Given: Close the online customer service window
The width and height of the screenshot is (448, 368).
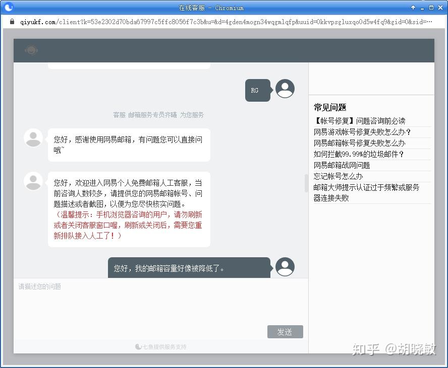Looking at the screenshot, I should pos(440,8).
